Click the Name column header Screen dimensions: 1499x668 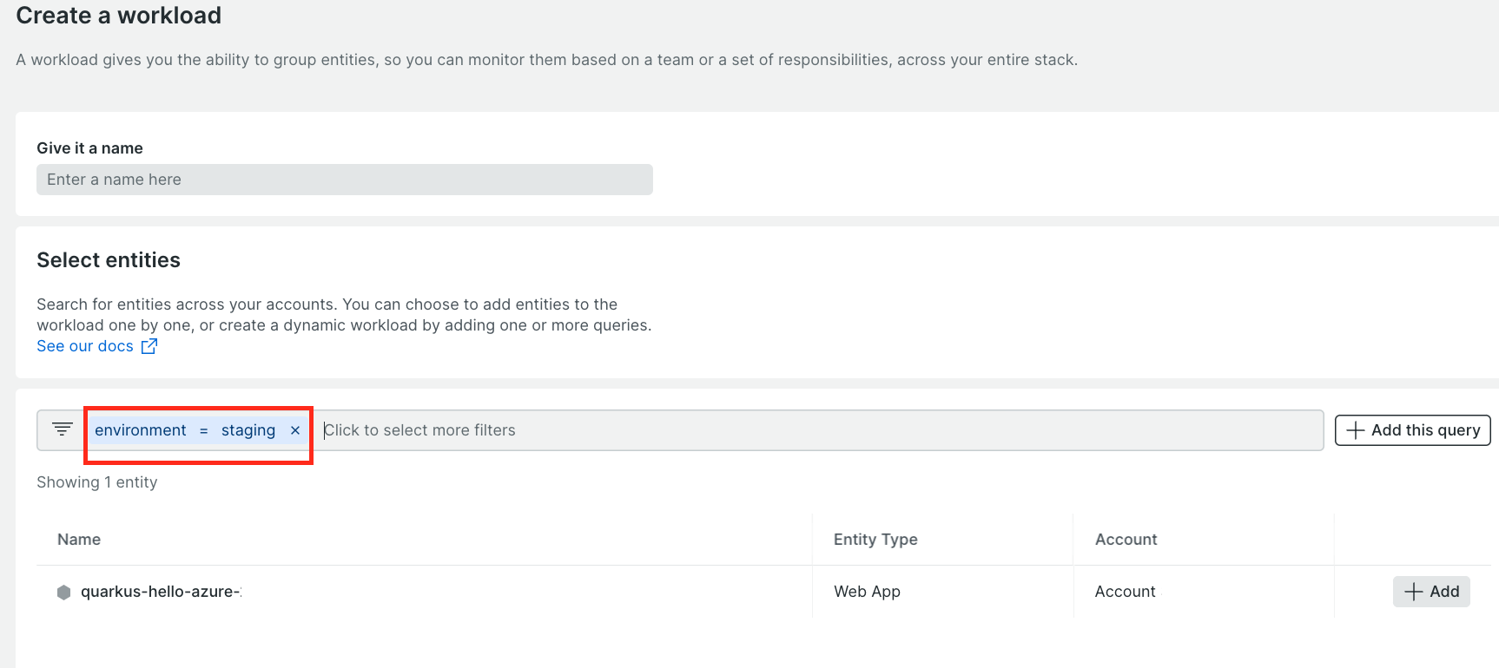(x=79, y=540)
